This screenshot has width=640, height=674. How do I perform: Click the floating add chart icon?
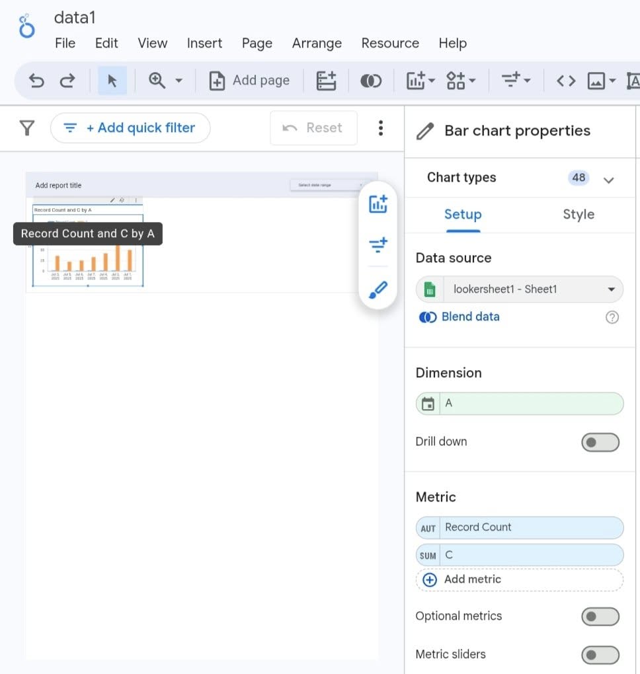(x=378, y=204)
